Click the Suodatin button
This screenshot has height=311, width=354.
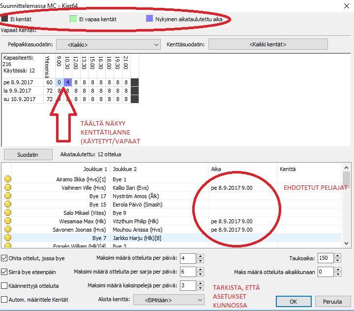point(28,155)
